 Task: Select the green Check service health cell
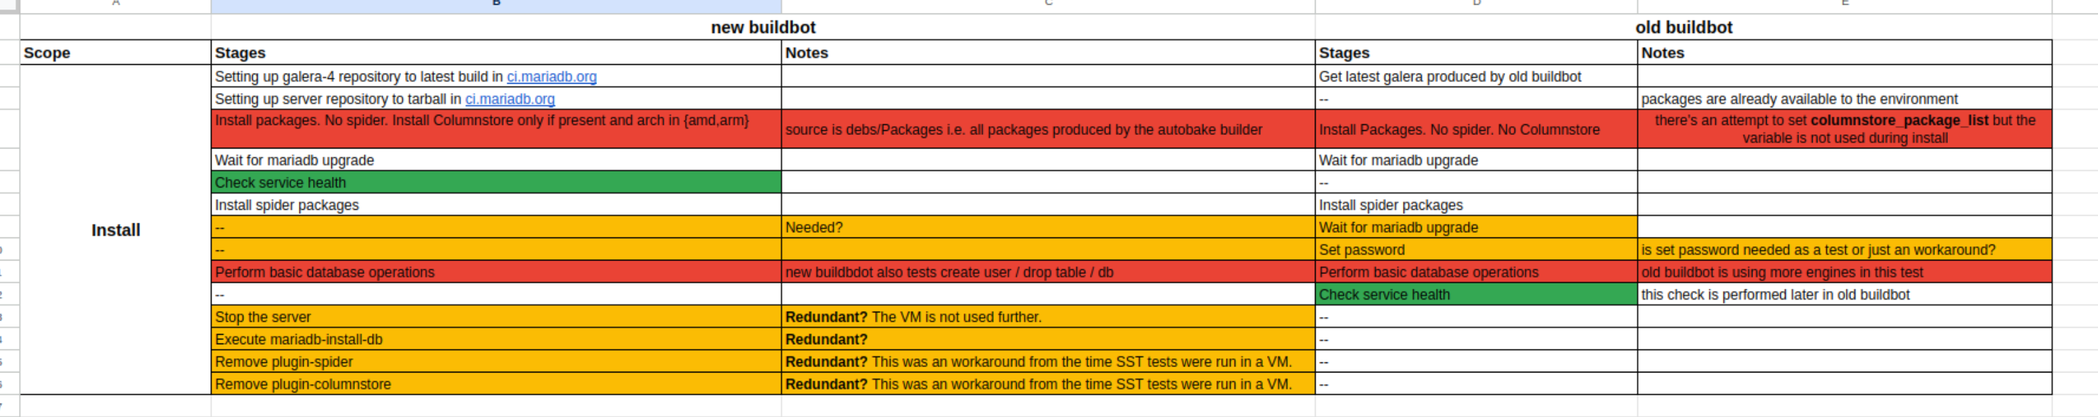coord(496,182)
